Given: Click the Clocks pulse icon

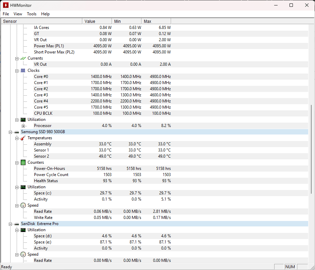Looking at the screenshot, I should (x=23, y=70).
